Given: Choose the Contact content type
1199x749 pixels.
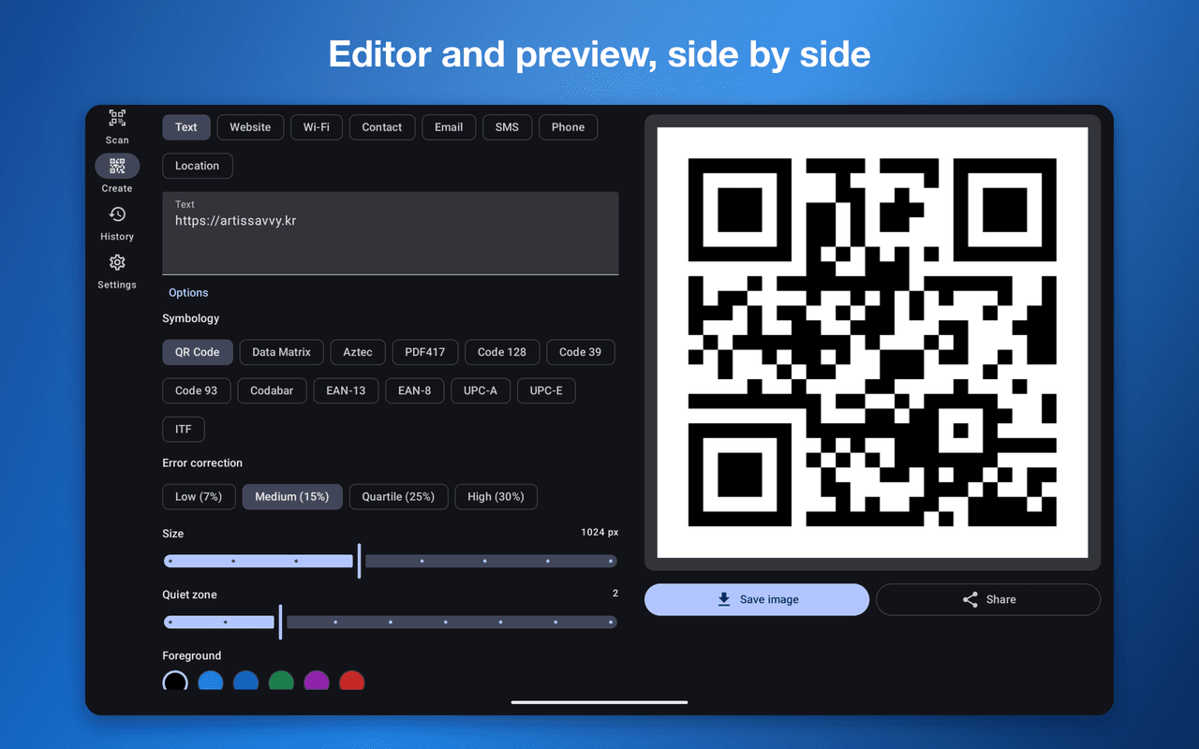Looking at the screenshot, I should point(382,127).
